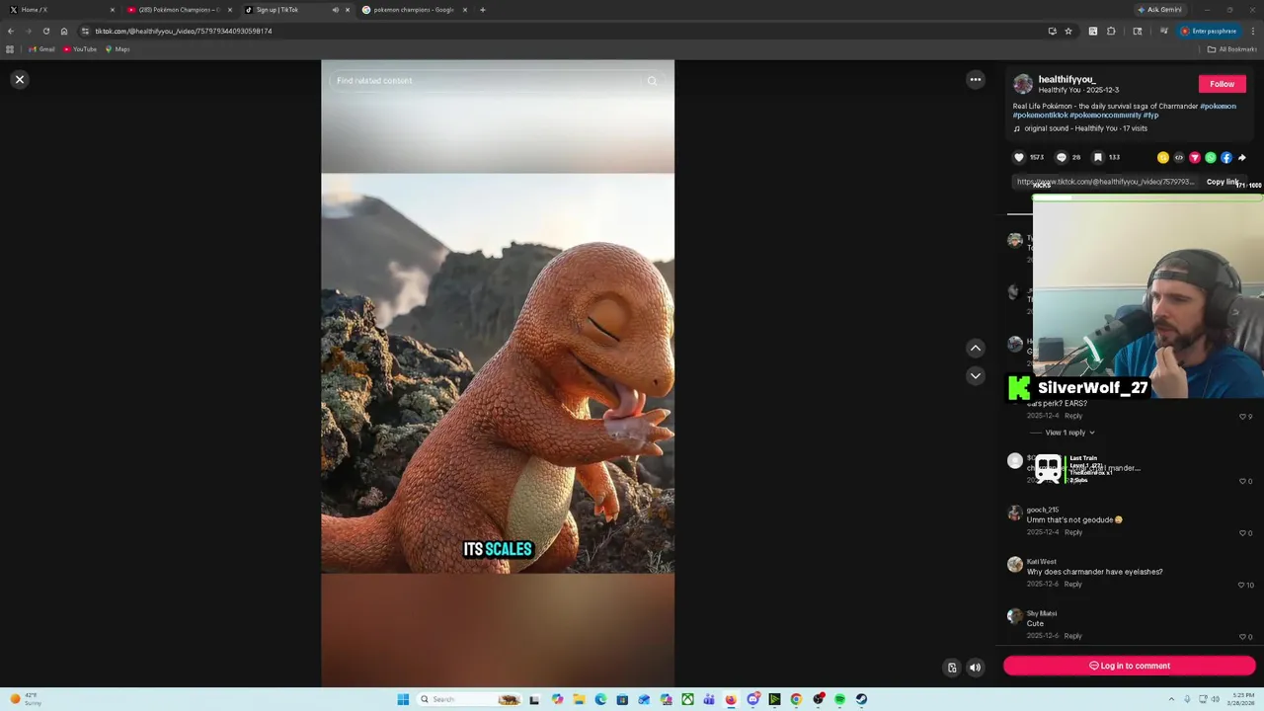Like Shy Matsi's comment heart
The height and width of the screenshot is (711, 1264).
[x=1242, y=637]
